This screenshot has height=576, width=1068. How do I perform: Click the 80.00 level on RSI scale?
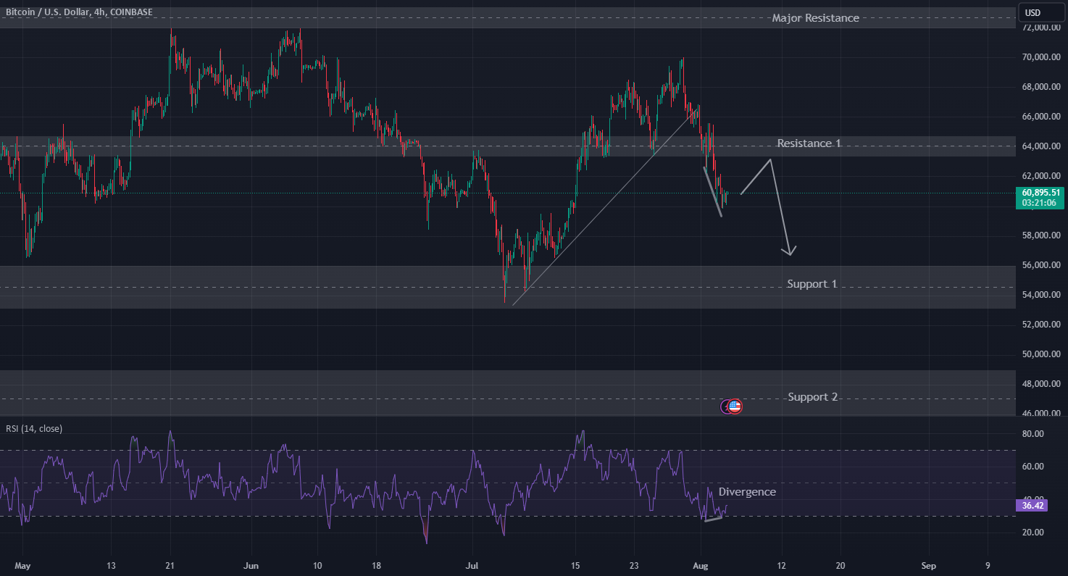pyautogui.click(x=1034, y=434)
